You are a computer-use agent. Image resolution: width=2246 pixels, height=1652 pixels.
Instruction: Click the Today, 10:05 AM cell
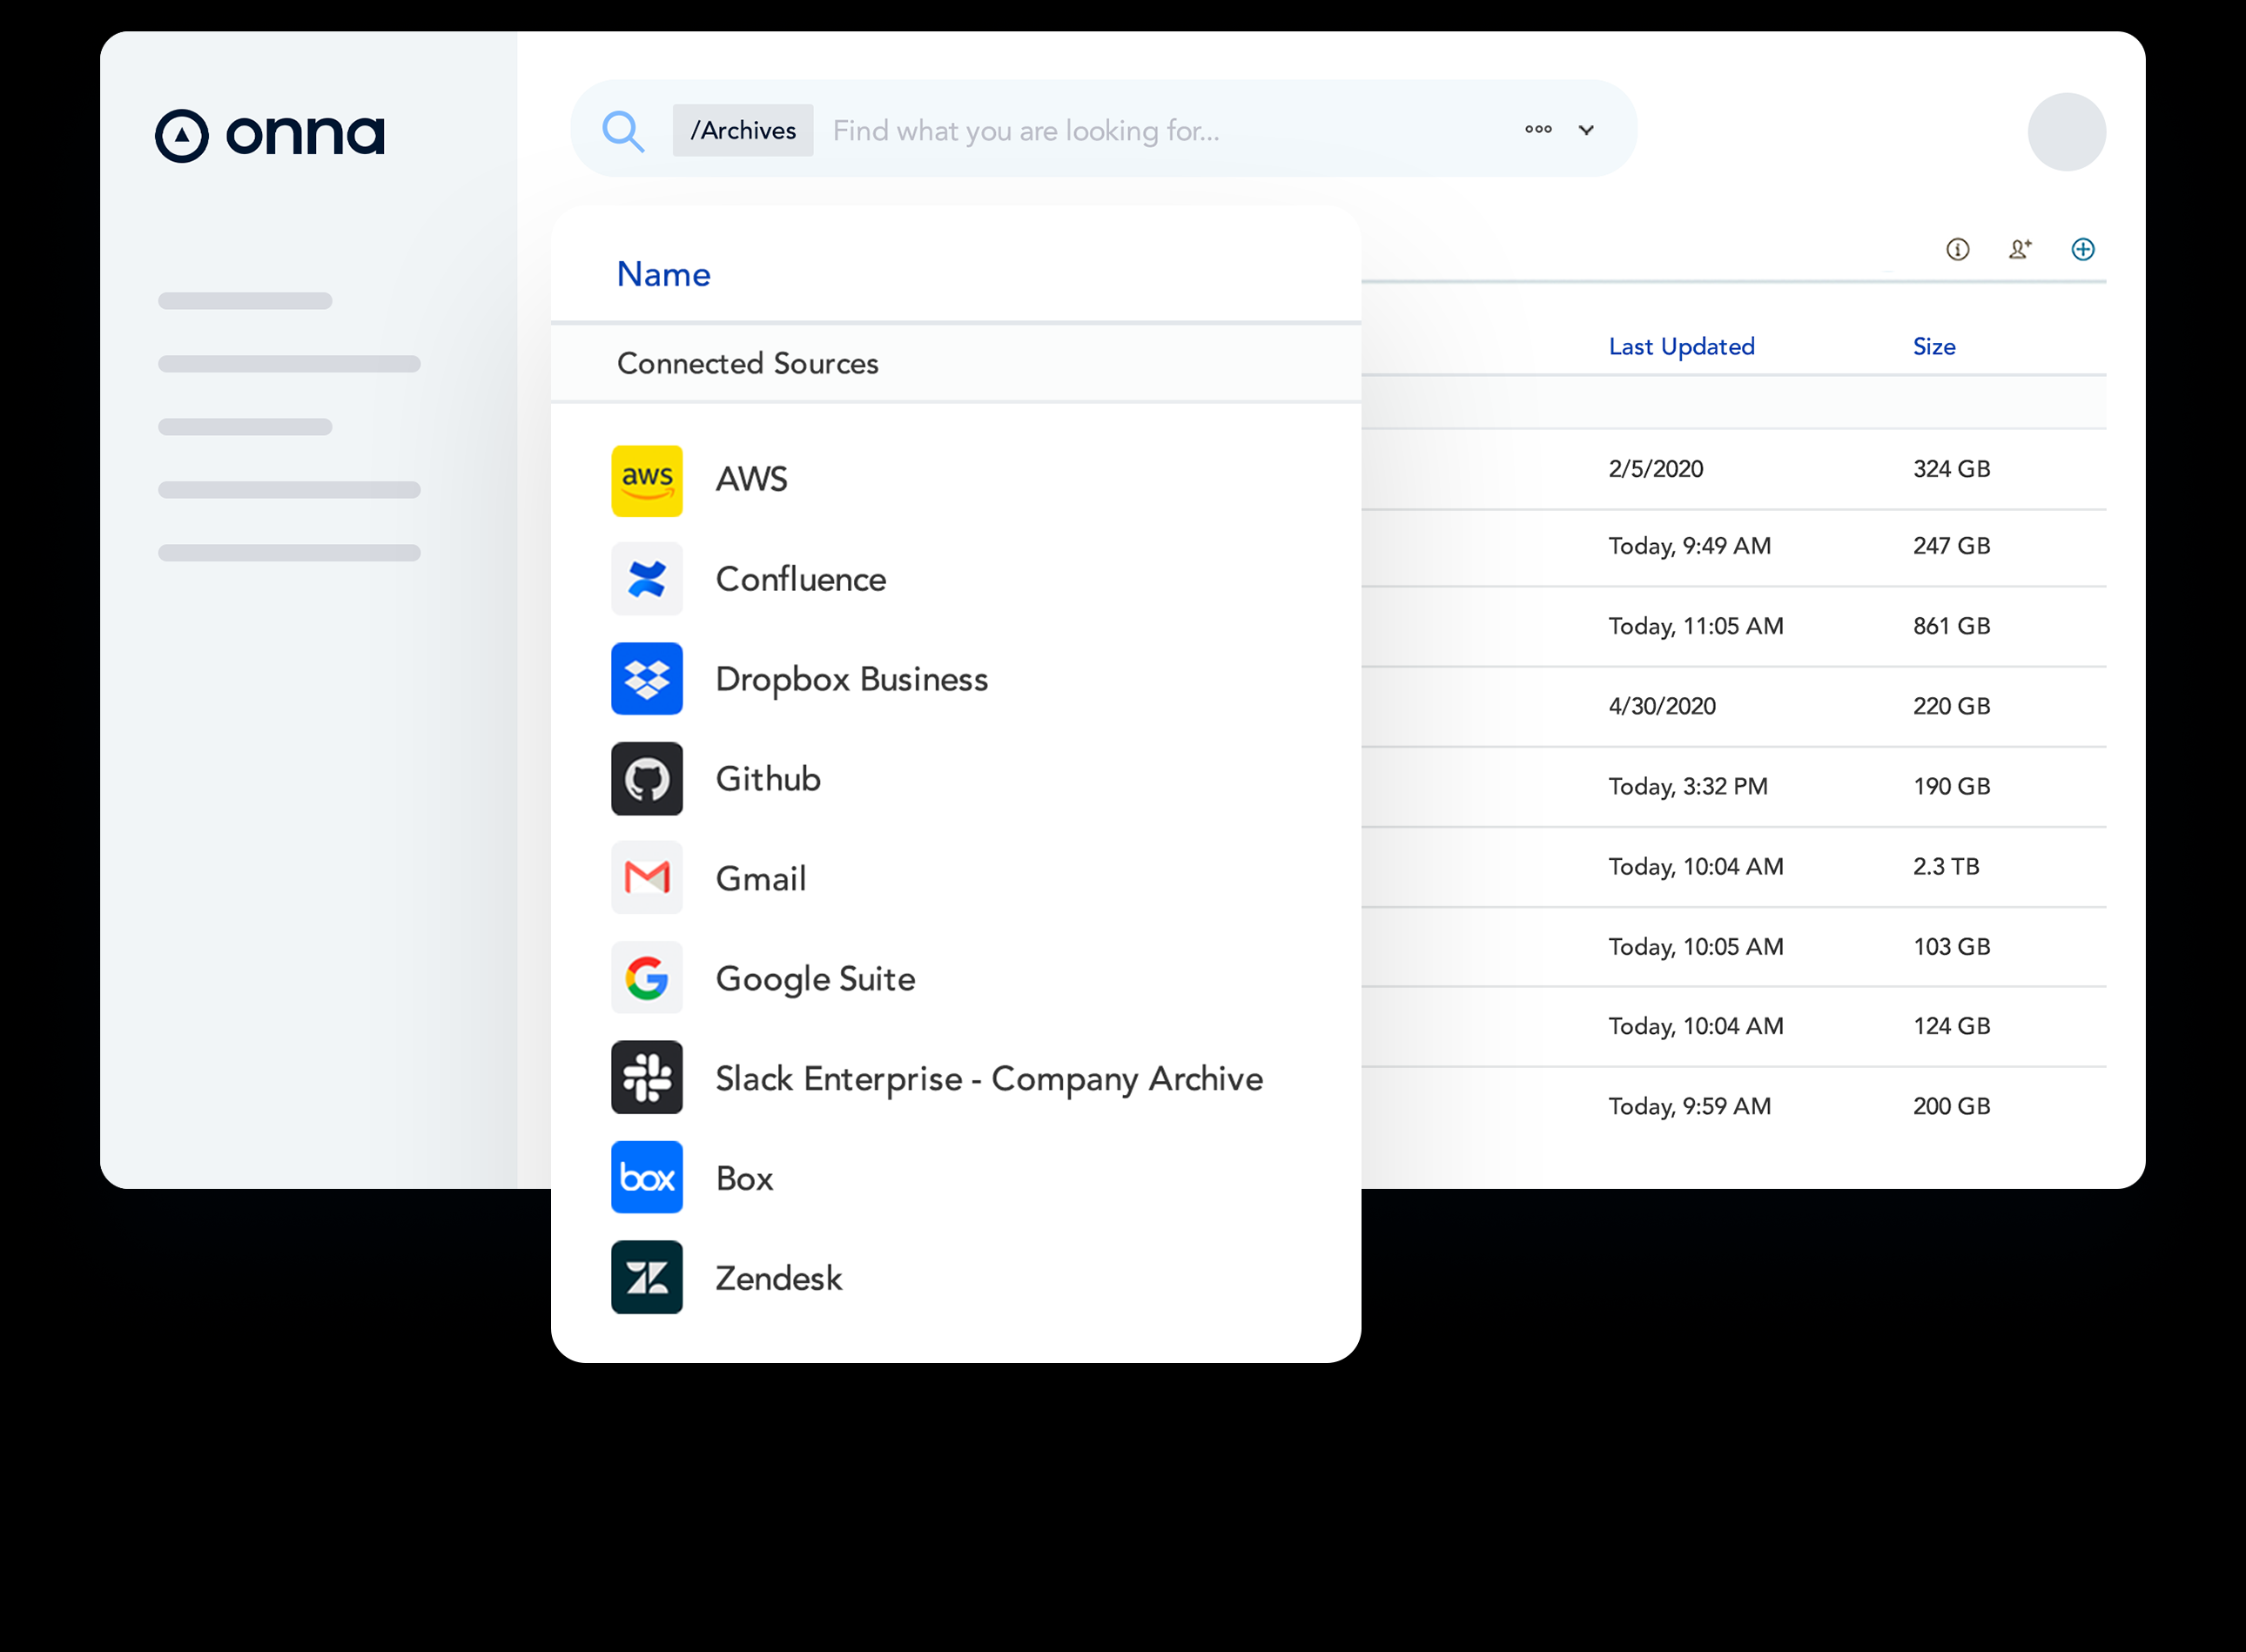pyautogui.click(x=1696, y=946)
